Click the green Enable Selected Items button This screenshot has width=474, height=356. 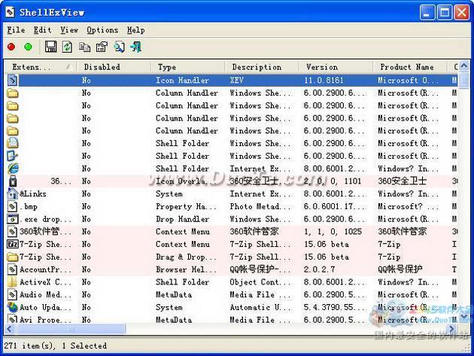(x=28, y=47)
